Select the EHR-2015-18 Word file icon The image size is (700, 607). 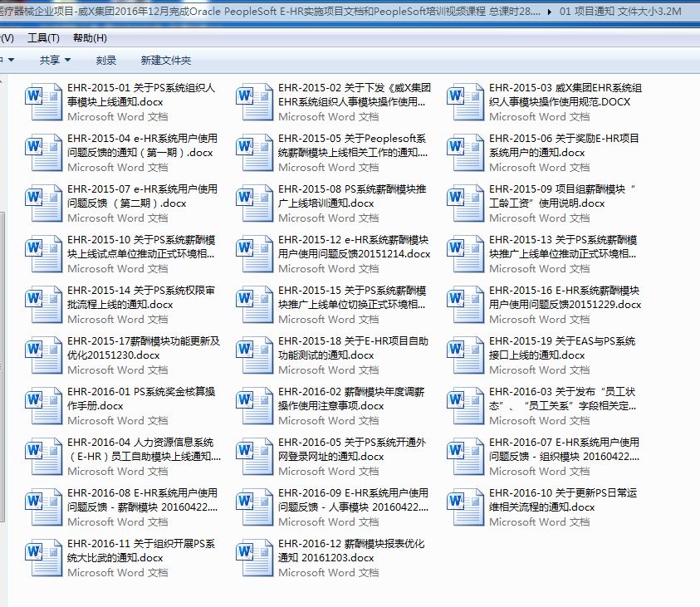tap(254, 355)
